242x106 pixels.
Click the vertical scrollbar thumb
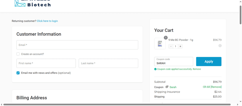coord(241,15)
